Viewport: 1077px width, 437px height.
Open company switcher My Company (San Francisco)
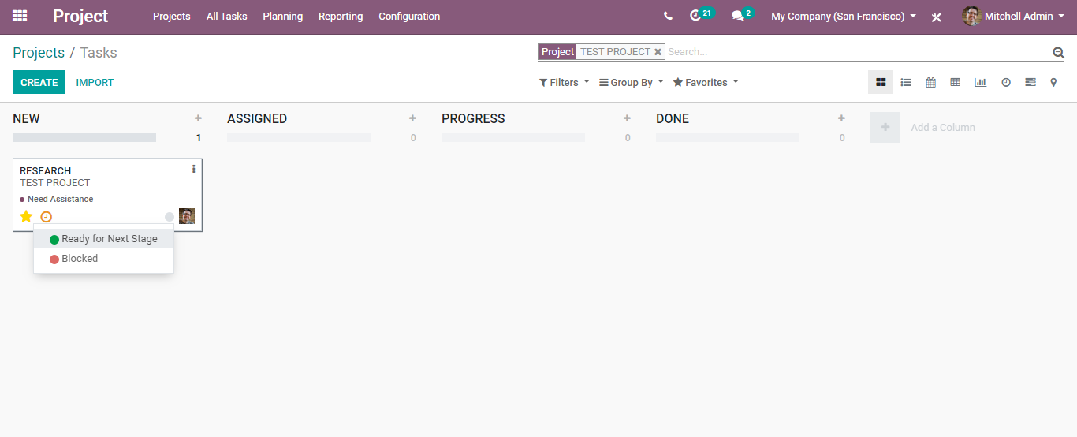click(x=844, y=16)
